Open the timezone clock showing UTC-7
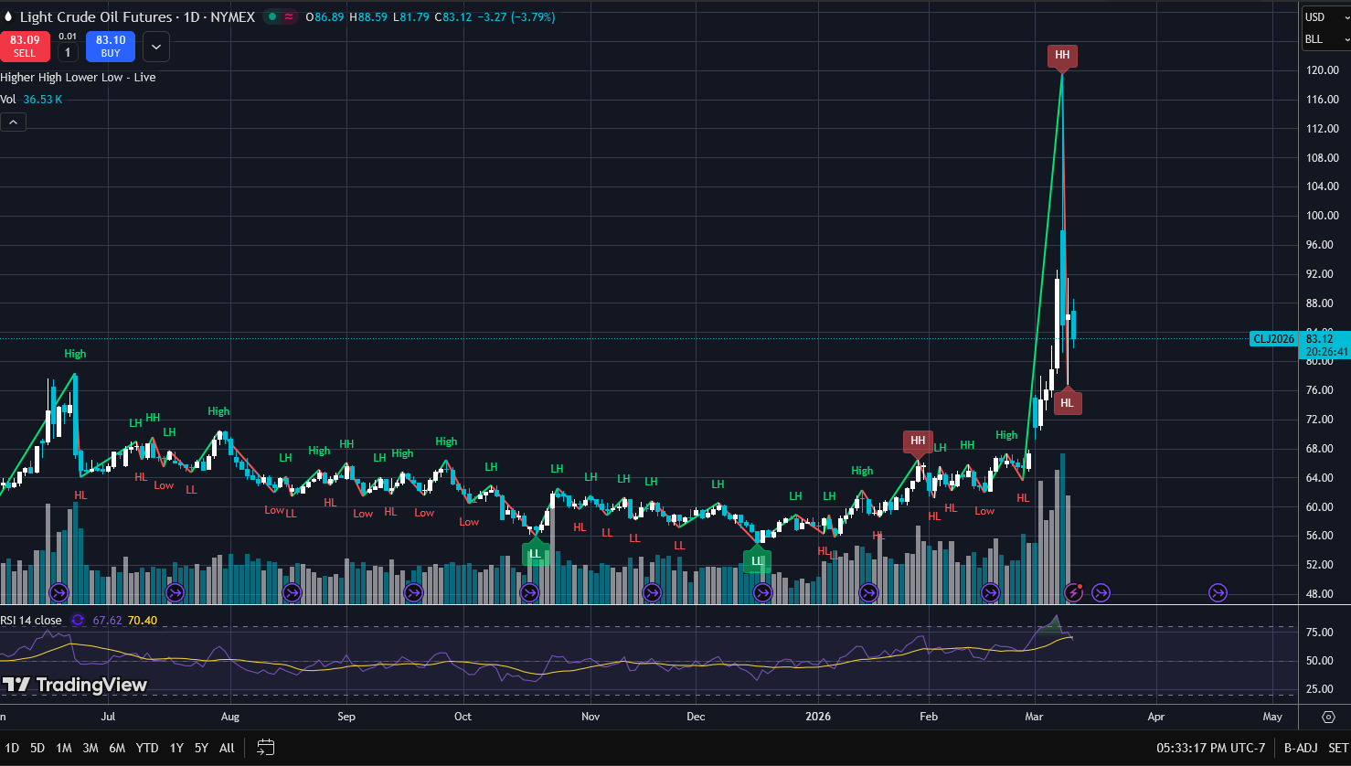The height and width of the screenshot is (766, 1351). click(1211, 748)
